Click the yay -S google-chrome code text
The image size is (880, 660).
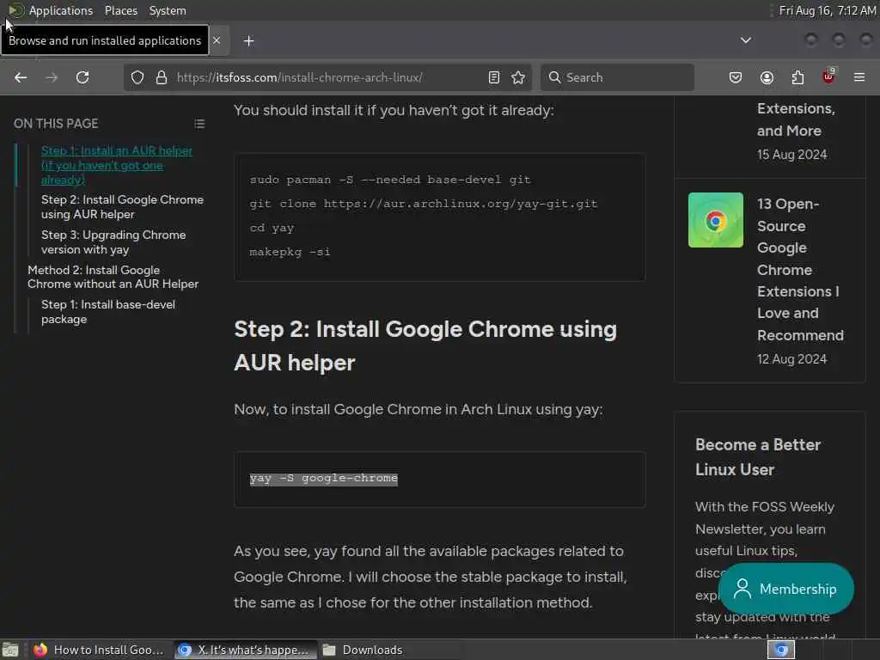(x=324, y=478)
